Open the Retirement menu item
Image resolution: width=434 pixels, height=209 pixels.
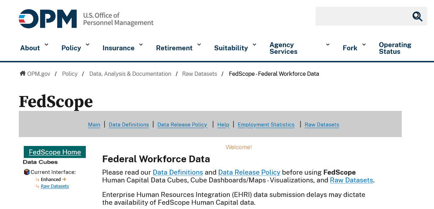(x=174, y=48)
